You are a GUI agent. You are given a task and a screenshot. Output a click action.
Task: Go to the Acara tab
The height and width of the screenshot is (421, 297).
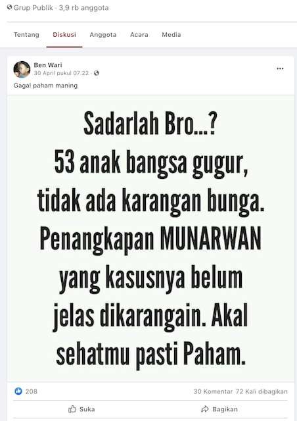coord(139,35)
